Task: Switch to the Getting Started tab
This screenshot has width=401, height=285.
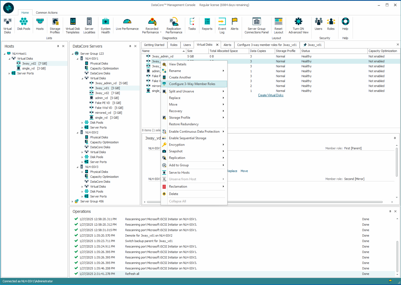Action: (154, 45)
